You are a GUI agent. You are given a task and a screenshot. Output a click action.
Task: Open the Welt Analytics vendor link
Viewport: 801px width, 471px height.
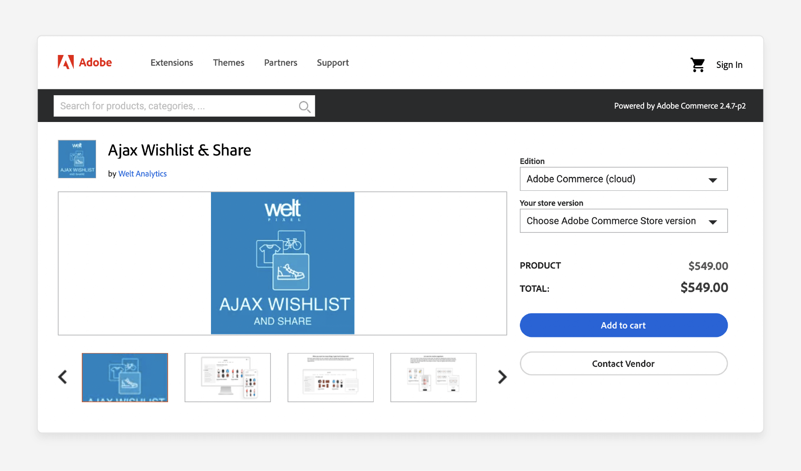pos(143,174)
